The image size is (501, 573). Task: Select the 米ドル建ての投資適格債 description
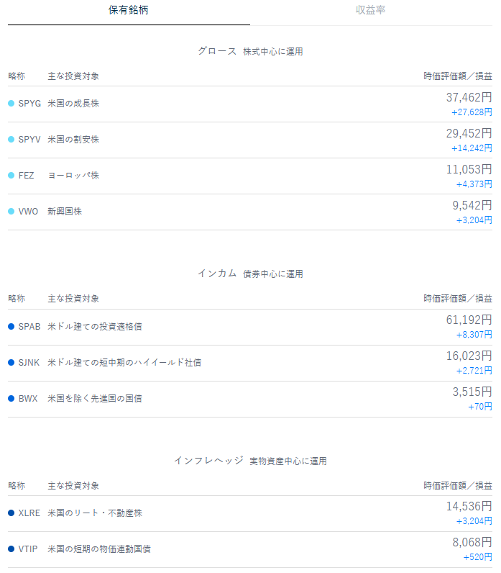click(x=95, y=326)
